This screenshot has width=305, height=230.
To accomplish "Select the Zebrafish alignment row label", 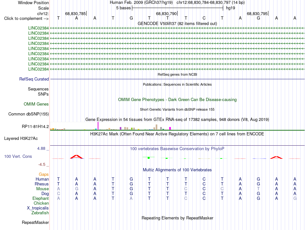I will coord(40,213).
